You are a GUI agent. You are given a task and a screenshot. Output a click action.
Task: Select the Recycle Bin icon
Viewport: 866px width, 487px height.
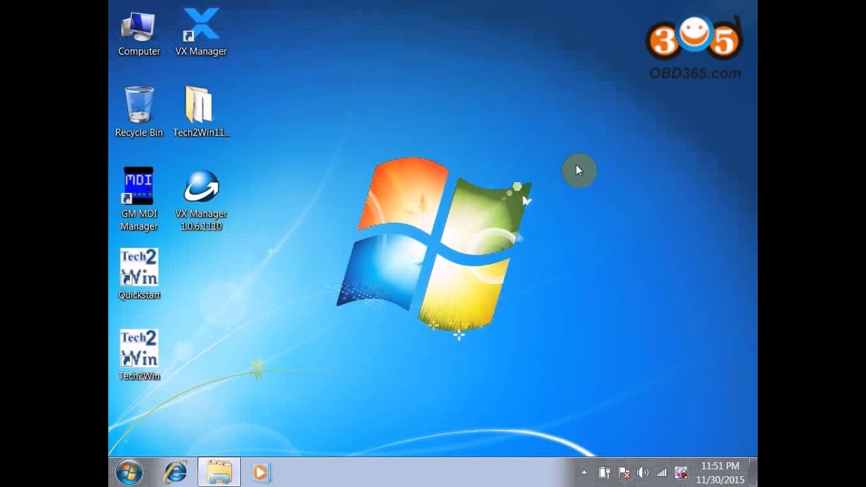pyautogui.click(x=139, y=112)
